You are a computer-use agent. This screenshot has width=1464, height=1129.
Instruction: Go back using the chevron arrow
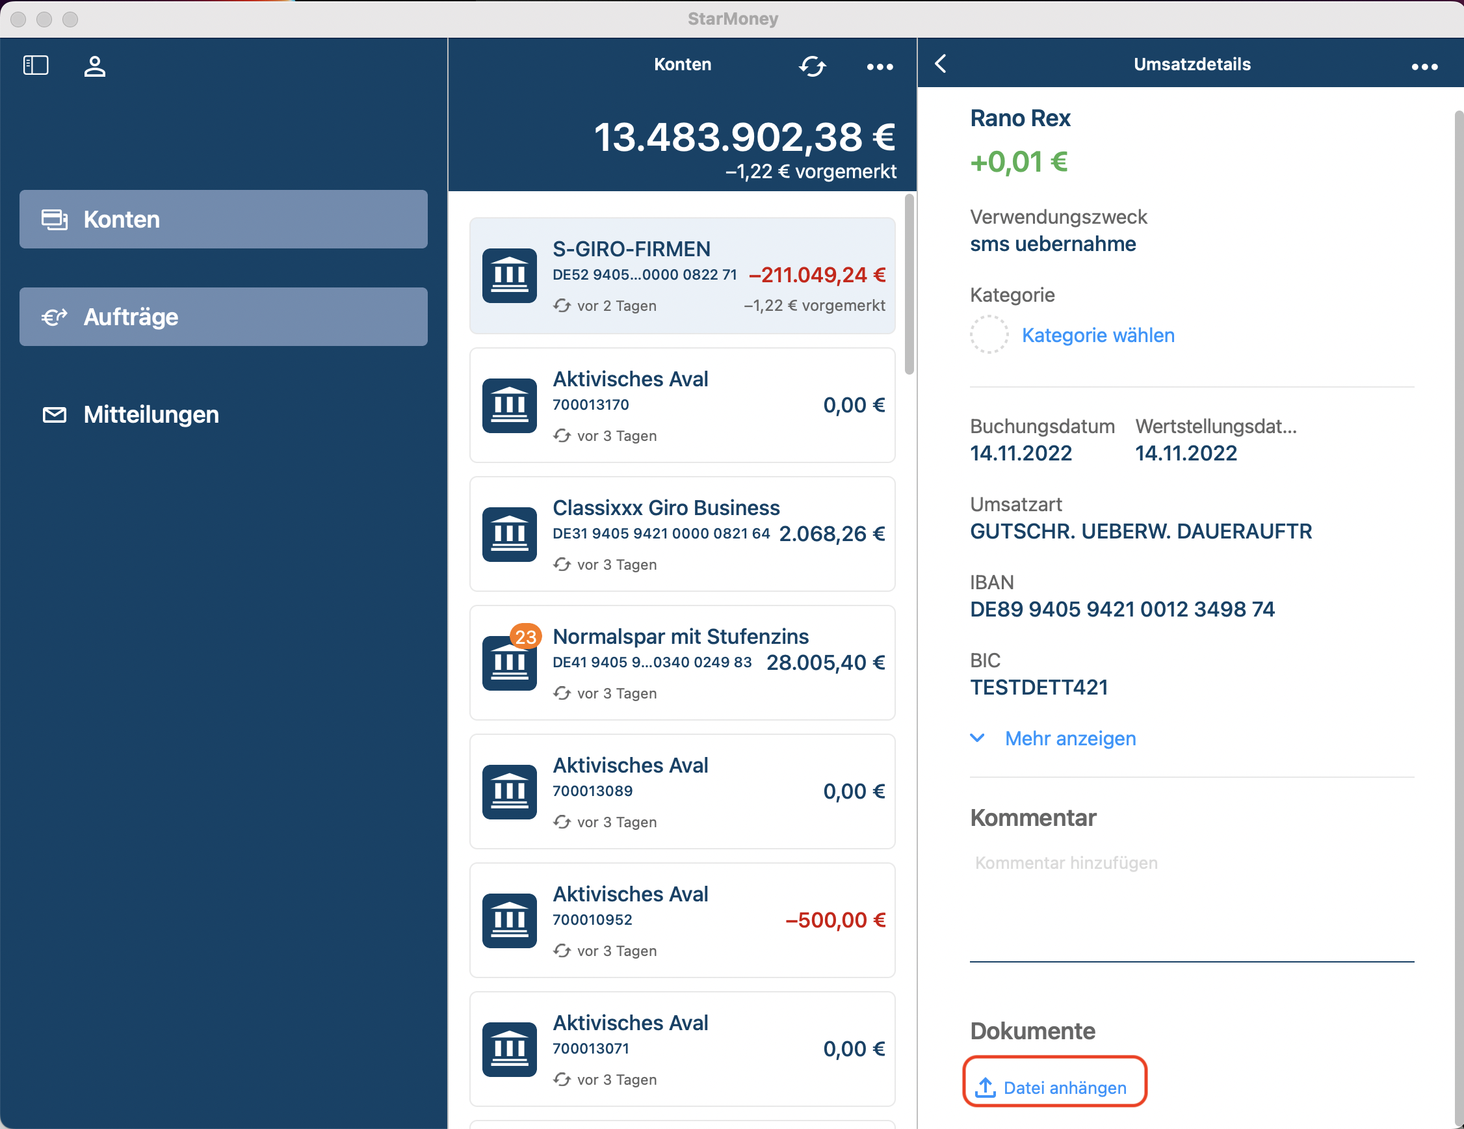pos(941,64)
